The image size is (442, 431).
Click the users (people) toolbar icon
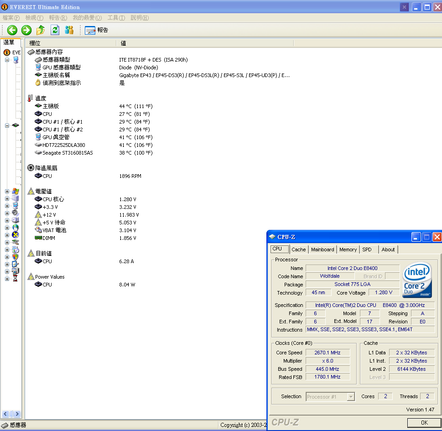click(x=69, y=30)
